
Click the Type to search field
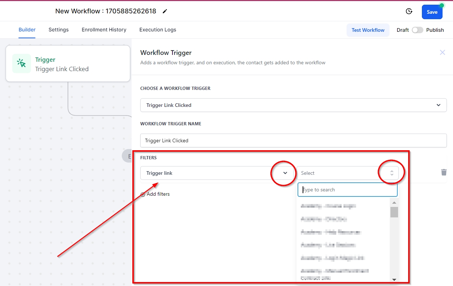347,190
